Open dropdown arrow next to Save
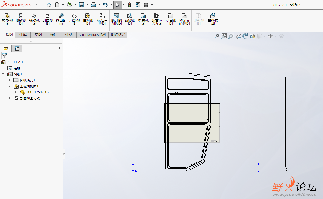323x199 pixels. point(87,5)
